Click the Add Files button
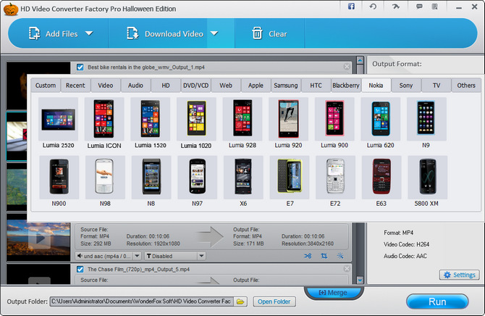485x316 pixels. 53,33
